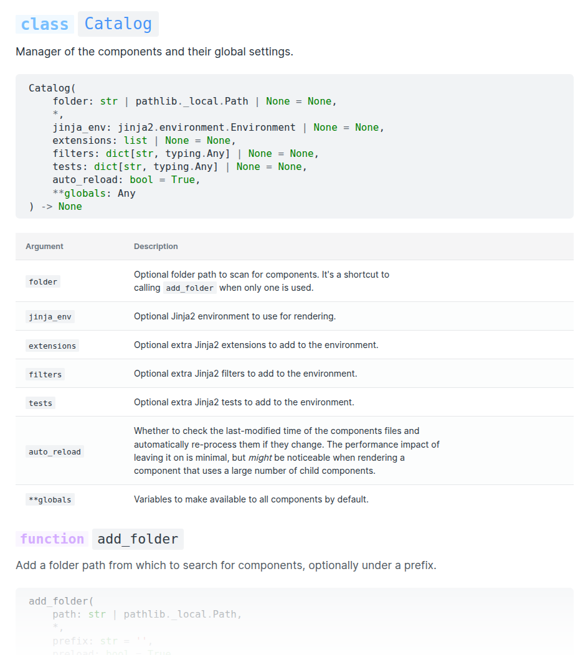Image resolution: width=588 pixels, height=655 pixels.
Task: Select the jinja_env argument cell
Action: tap(50, 317)
